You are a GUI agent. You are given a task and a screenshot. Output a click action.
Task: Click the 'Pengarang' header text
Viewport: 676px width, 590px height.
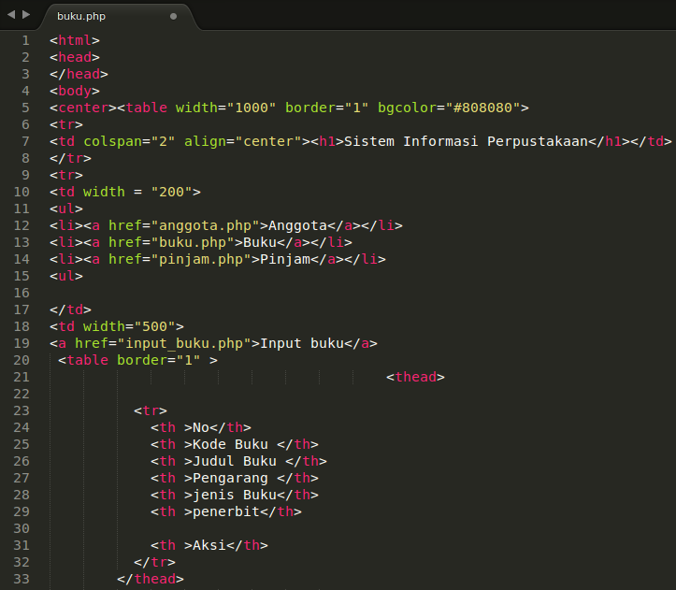click(x=230, y=478)
